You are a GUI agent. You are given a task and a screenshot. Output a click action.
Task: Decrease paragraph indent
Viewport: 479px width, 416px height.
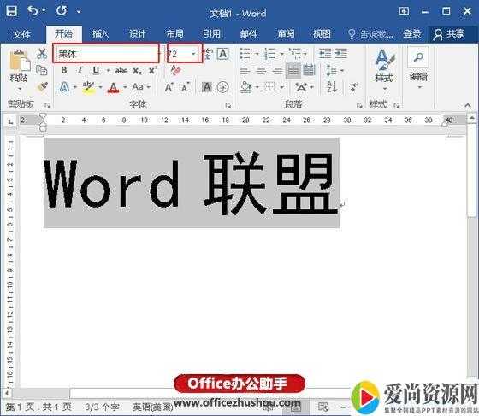click(325, 54)
